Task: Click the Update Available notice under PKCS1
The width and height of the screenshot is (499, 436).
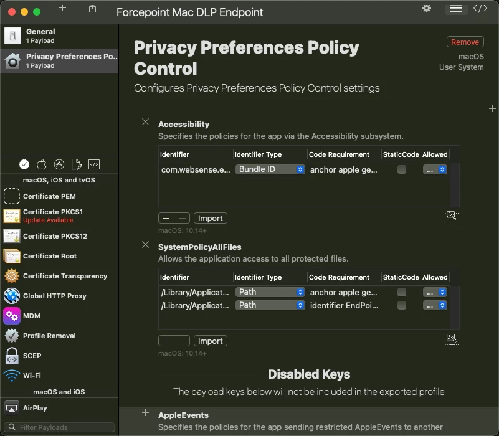Action: pyautogui.click(x=48, y=220)
